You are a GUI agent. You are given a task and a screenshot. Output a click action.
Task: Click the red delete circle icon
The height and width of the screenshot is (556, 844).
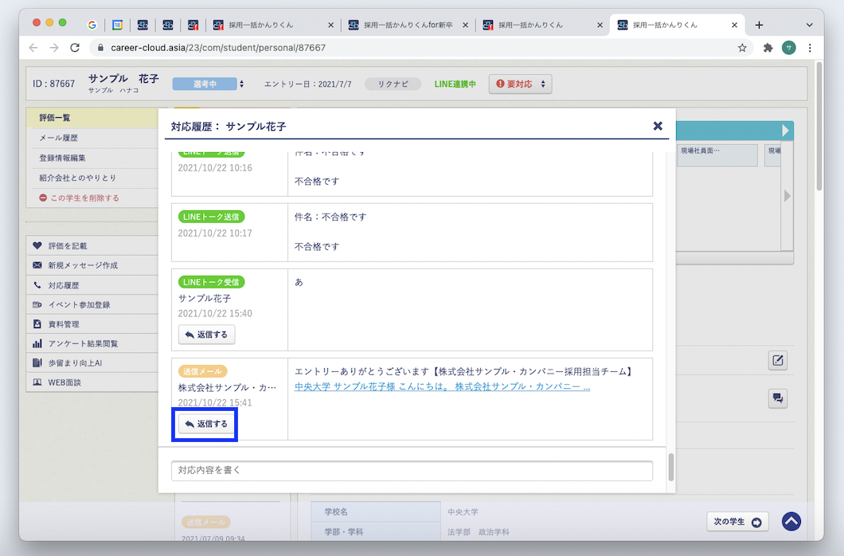click(x=43, y=198)
